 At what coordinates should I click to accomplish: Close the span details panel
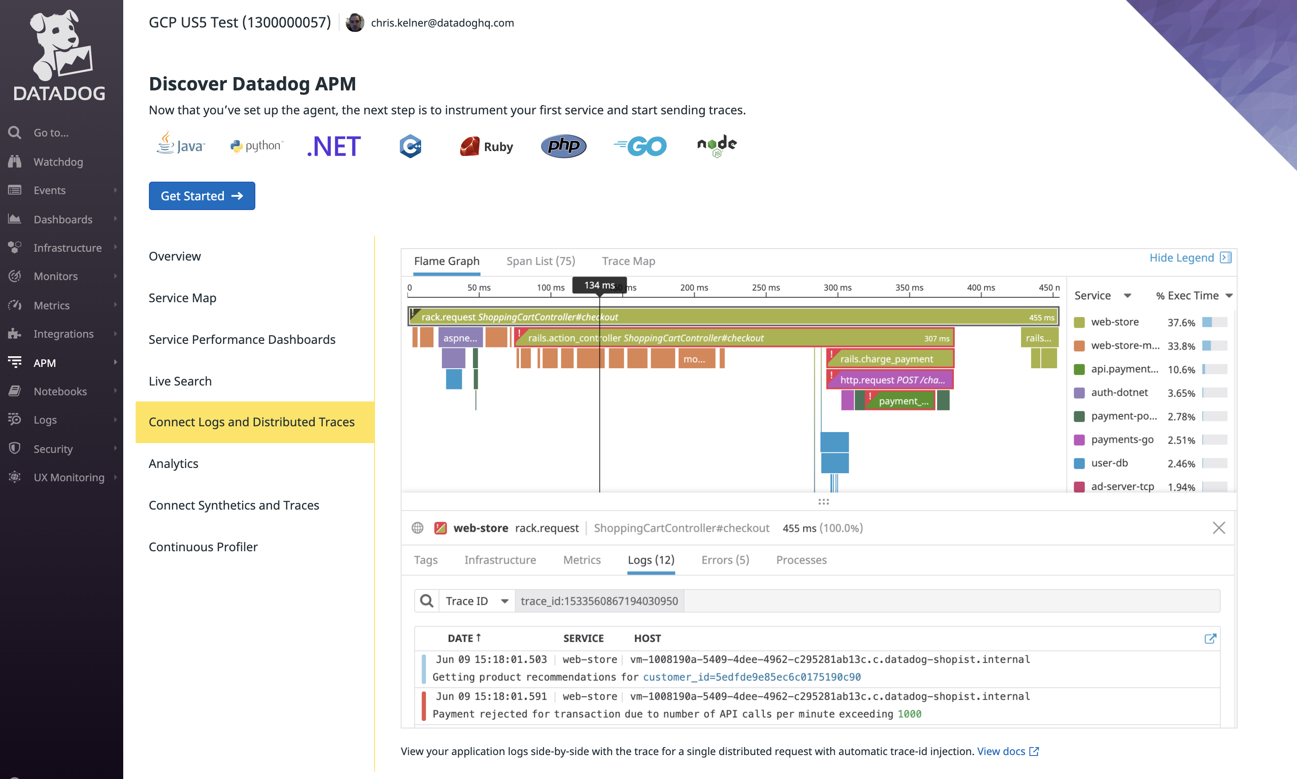pyautogui.click(x=1219, y=528)
